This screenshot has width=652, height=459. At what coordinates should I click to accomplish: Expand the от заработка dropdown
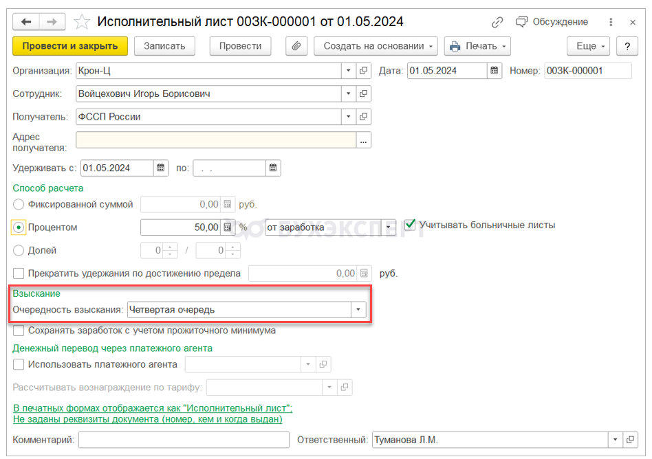click(389, 227)
